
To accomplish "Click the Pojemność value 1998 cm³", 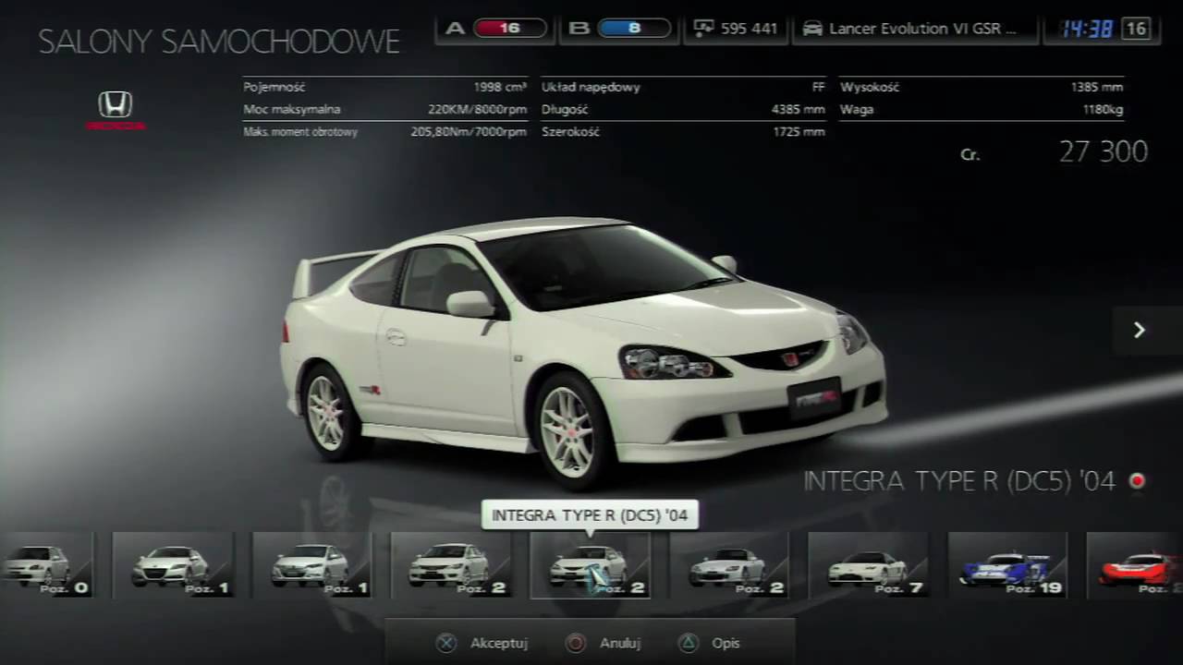I will tap(500, 87).
